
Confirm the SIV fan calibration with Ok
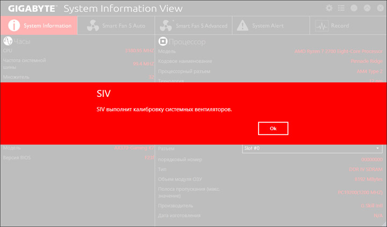tap(273, 129)
